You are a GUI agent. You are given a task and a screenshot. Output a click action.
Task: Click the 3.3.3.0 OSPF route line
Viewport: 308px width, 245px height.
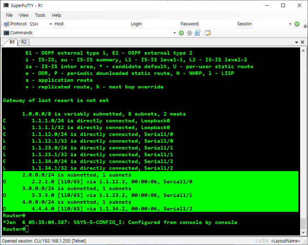[x=98, y=195]
